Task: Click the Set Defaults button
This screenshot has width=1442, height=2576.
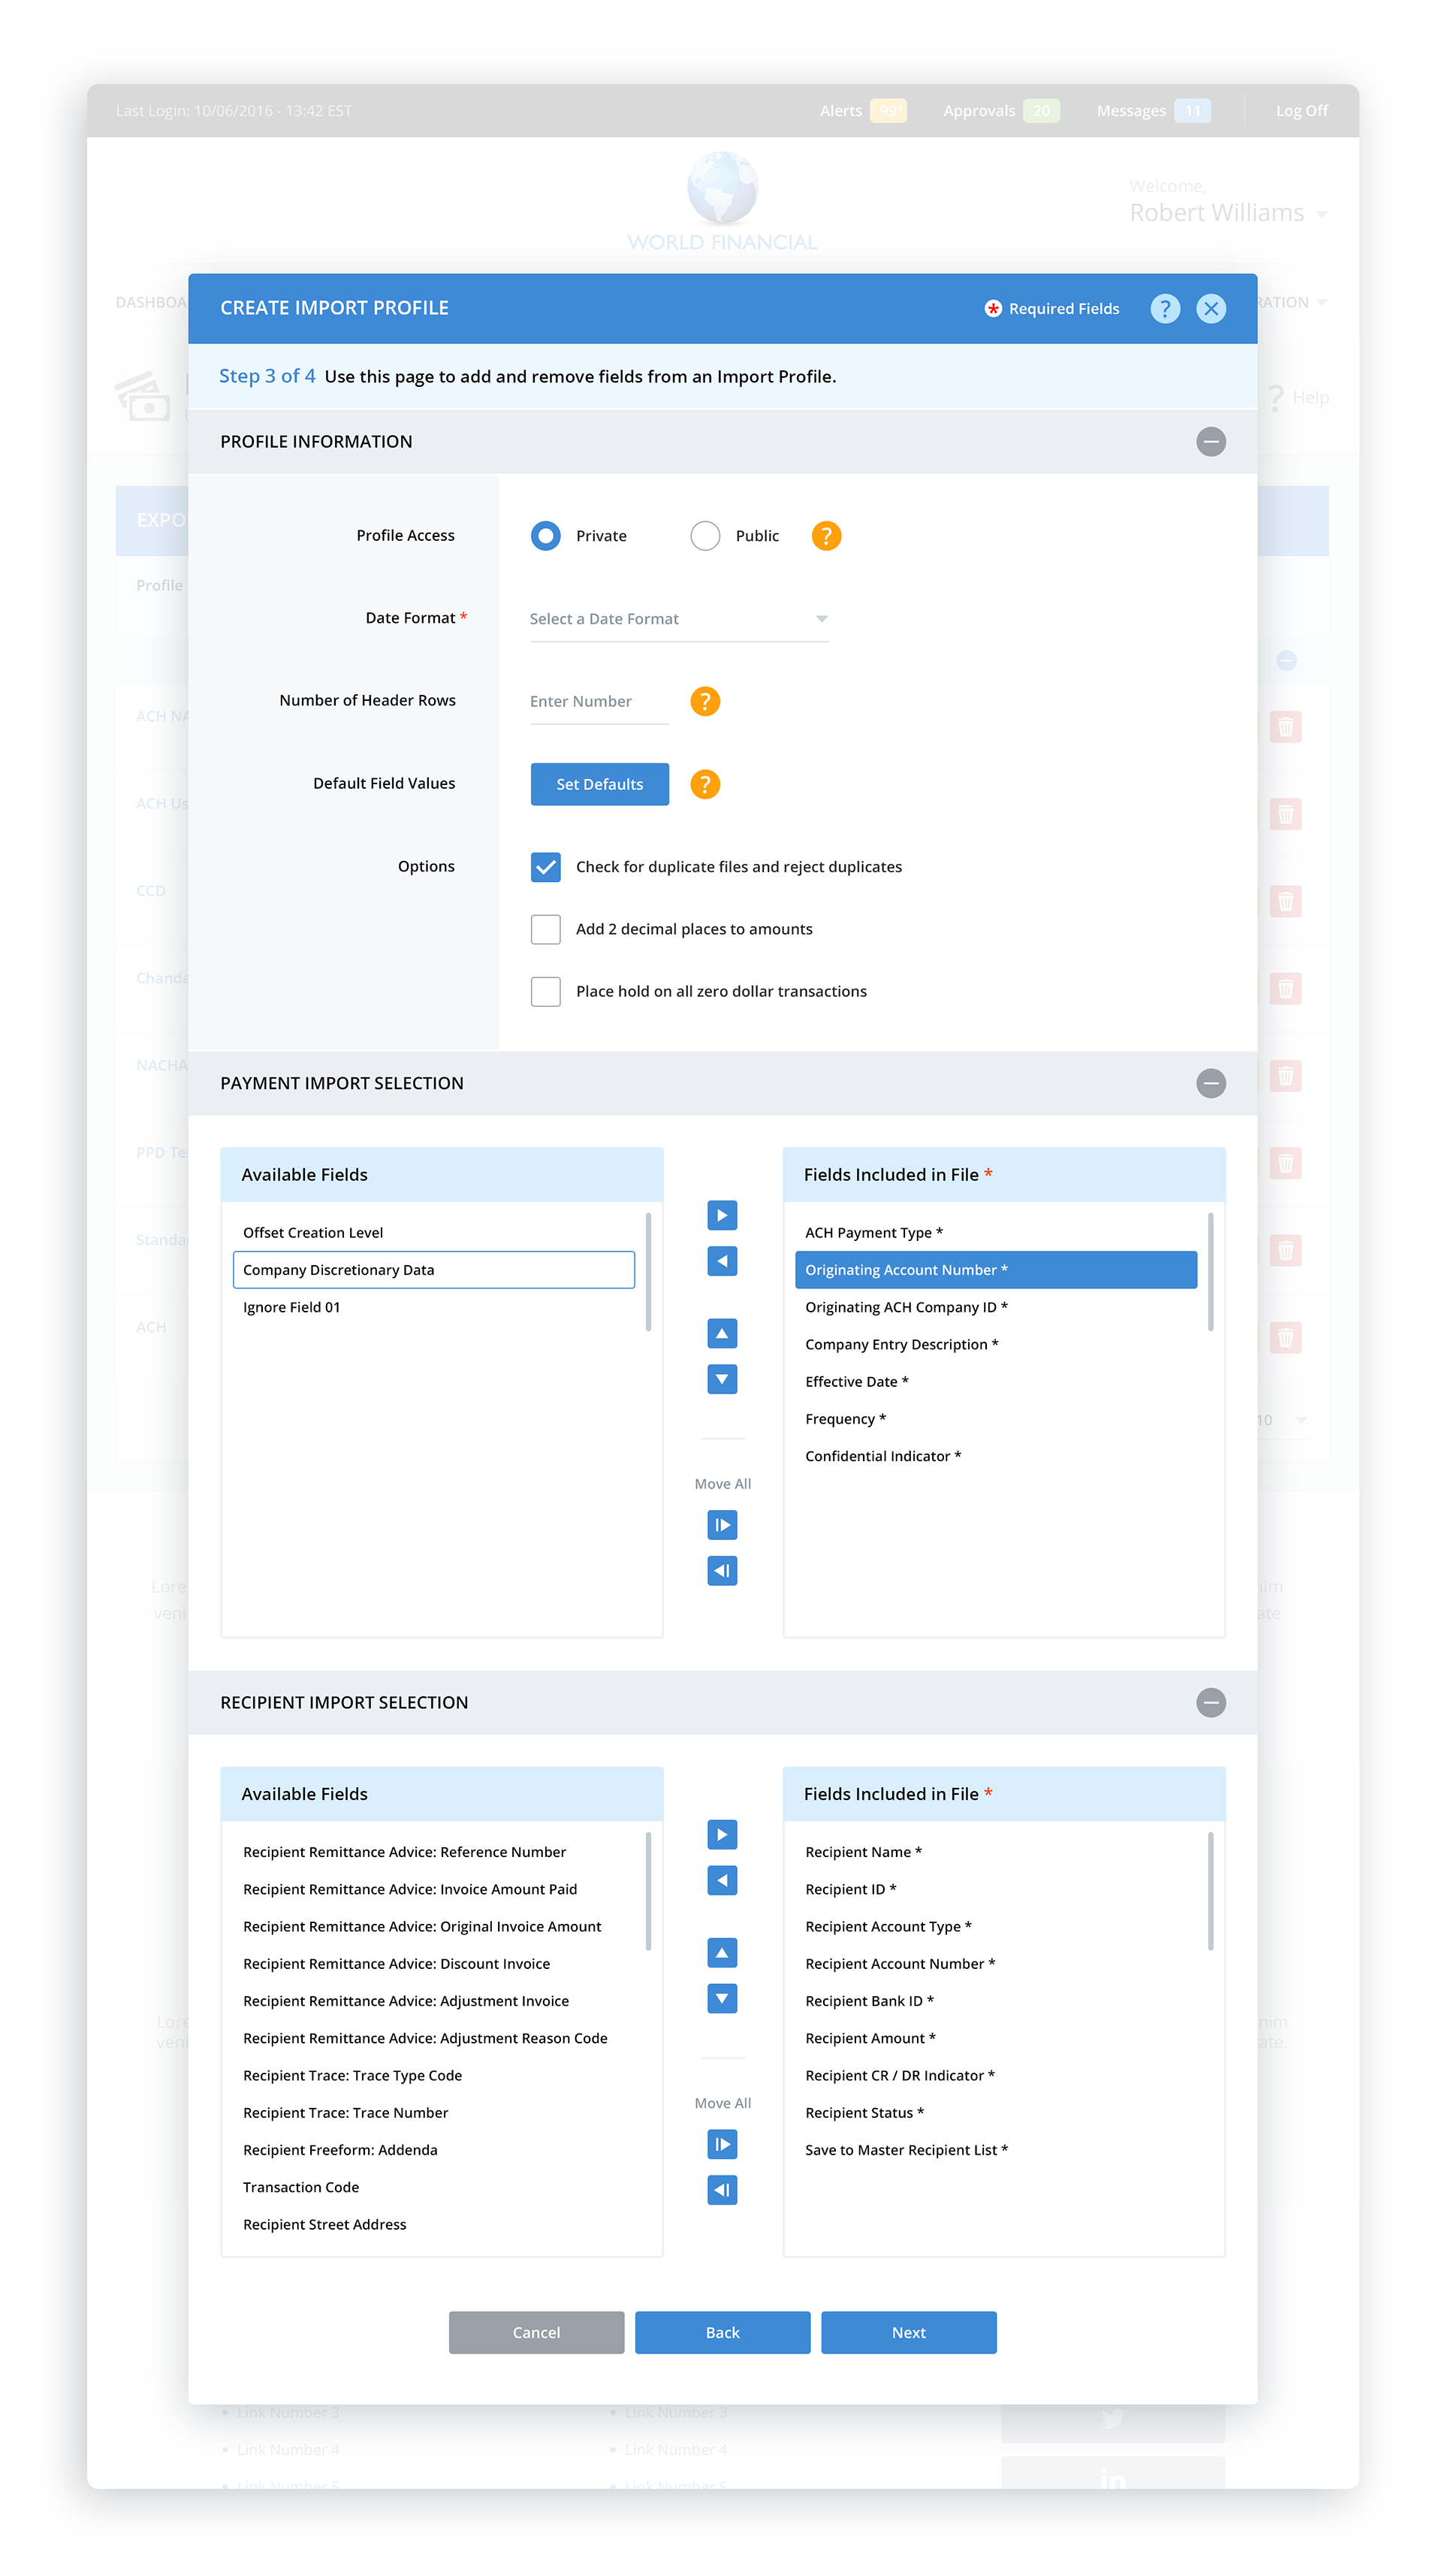Action: (x=599, y=784)
